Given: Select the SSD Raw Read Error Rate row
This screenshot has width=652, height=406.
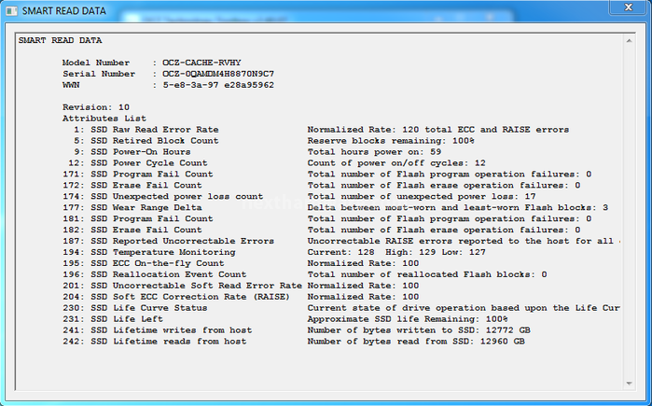Looking at the screenshot, I should click(322, 130).
